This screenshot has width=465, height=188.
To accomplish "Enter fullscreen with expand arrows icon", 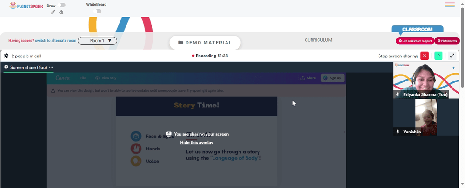I will pyautogui.click(x=452, y=56).
